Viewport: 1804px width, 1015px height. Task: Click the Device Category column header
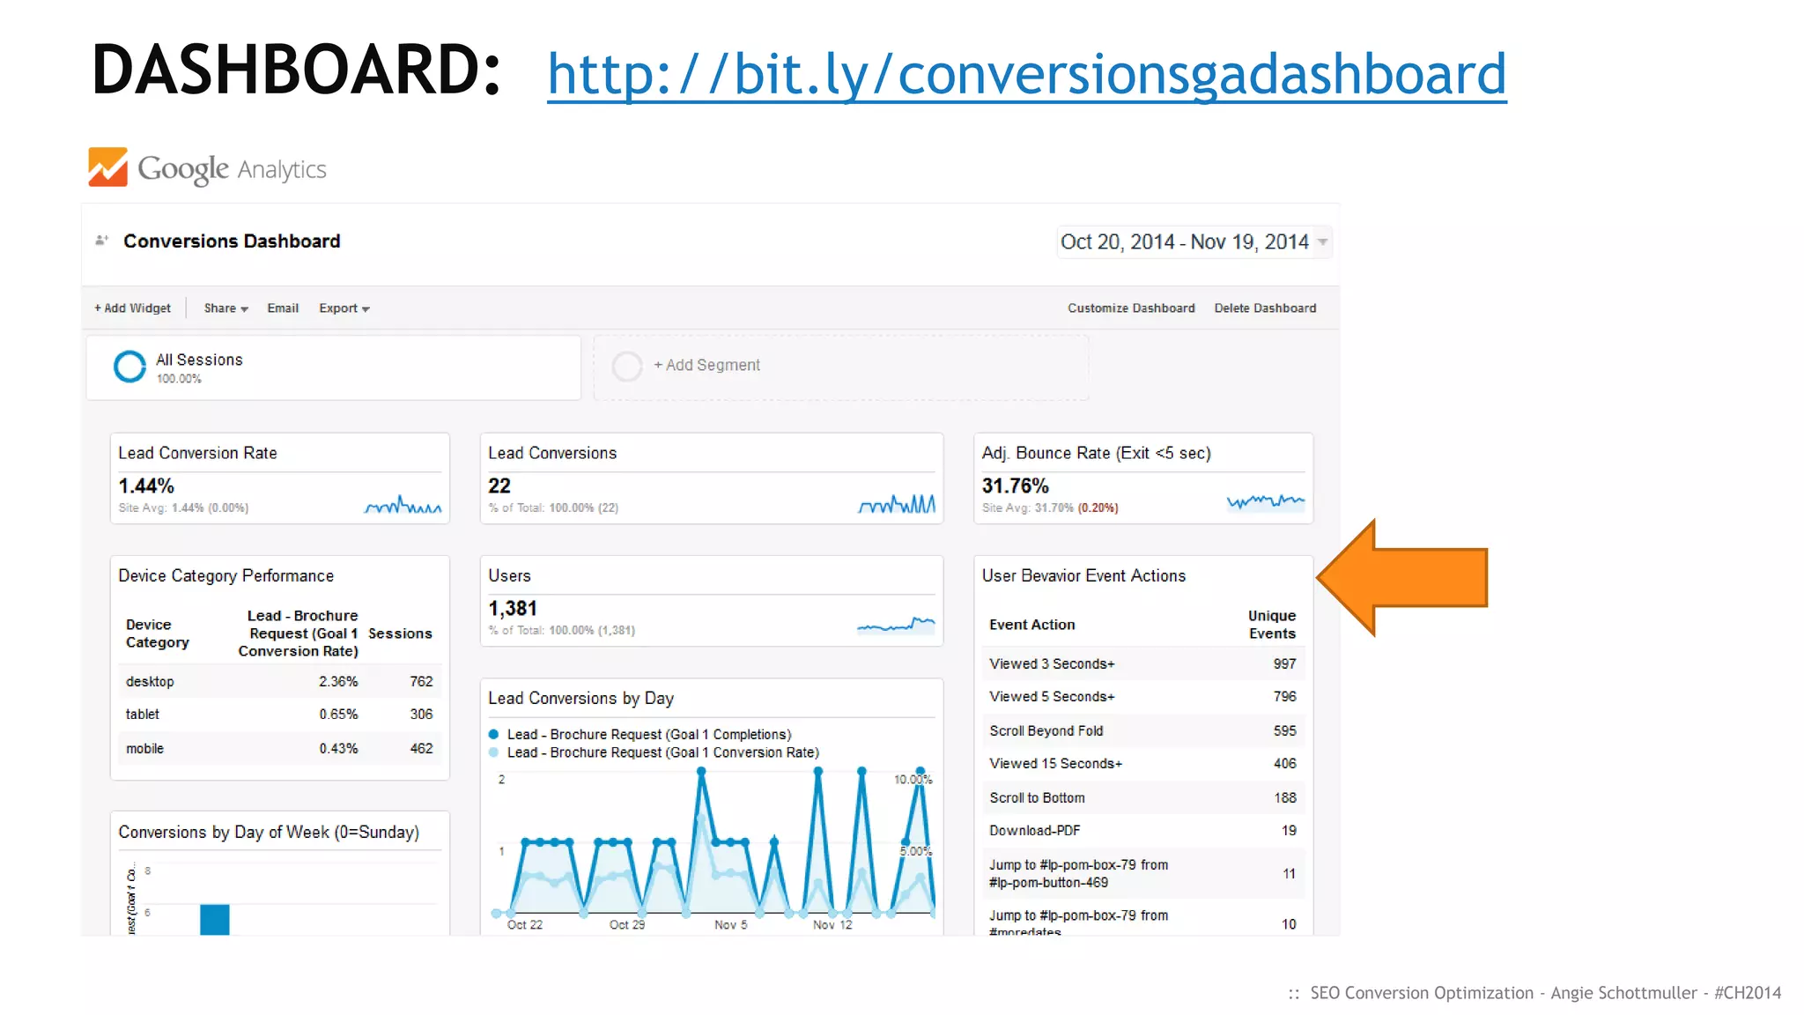point(157,633)
